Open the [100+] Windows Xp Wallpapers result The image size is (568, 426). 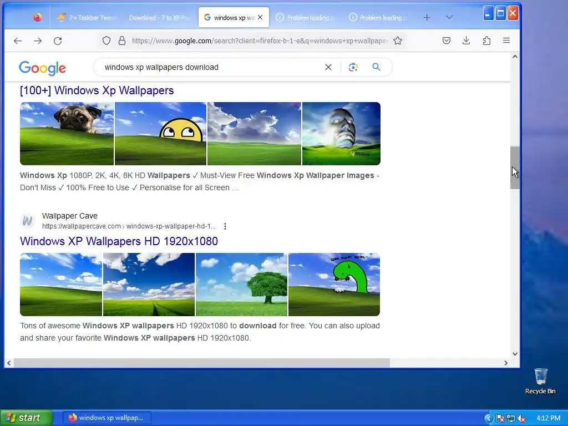coord(97,90)
